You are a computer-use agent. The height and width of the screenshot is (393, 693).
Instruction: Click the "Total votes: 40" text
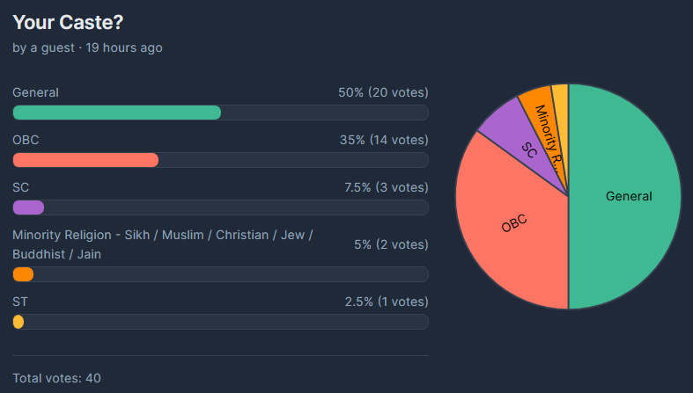pos(56,378)
